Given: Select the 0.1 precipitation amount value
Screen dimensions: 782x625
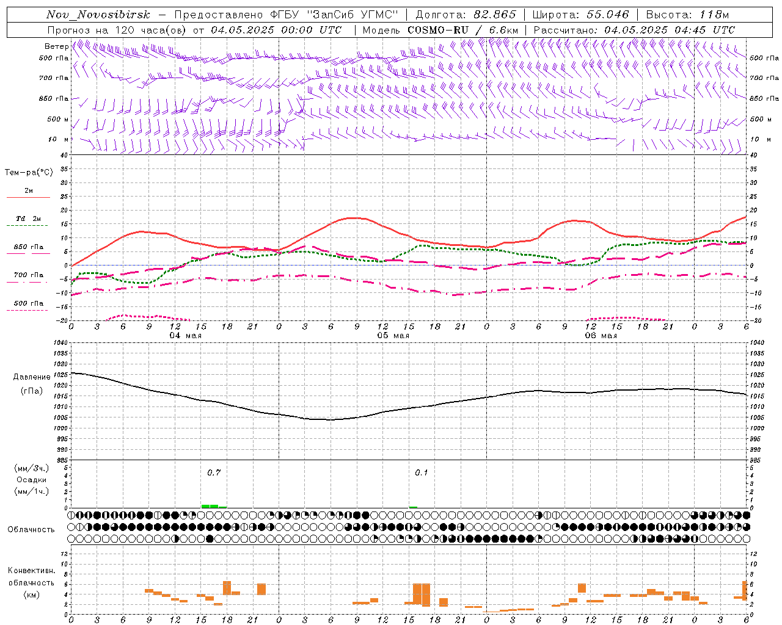Looking at the screenshot, I should coord(422,472).
